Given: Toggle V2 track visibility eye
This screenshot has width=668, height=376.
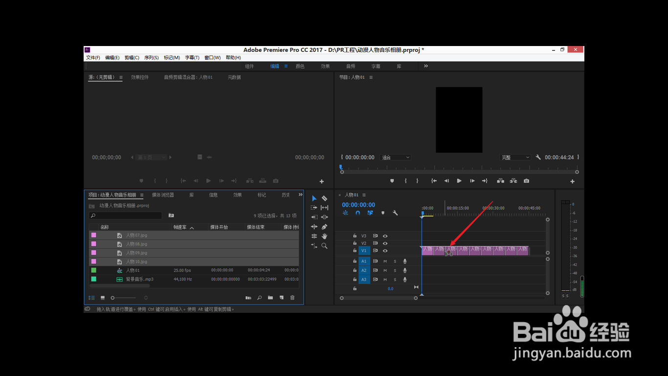Looking at the screenshot, I should (x=385, y=243).
